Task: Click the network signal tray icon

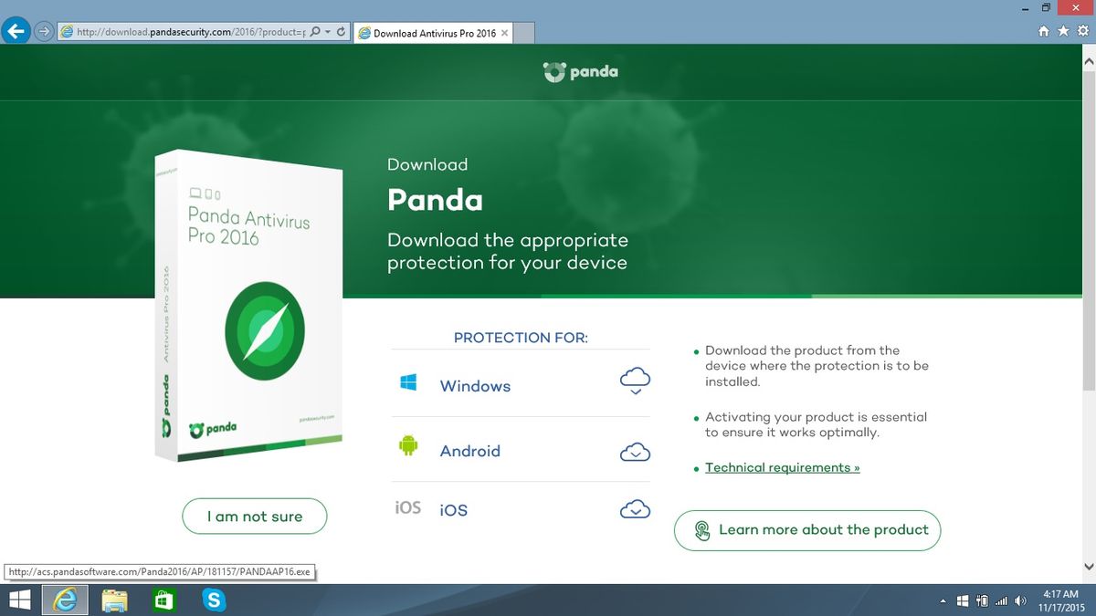Action: pos(1001,601)
